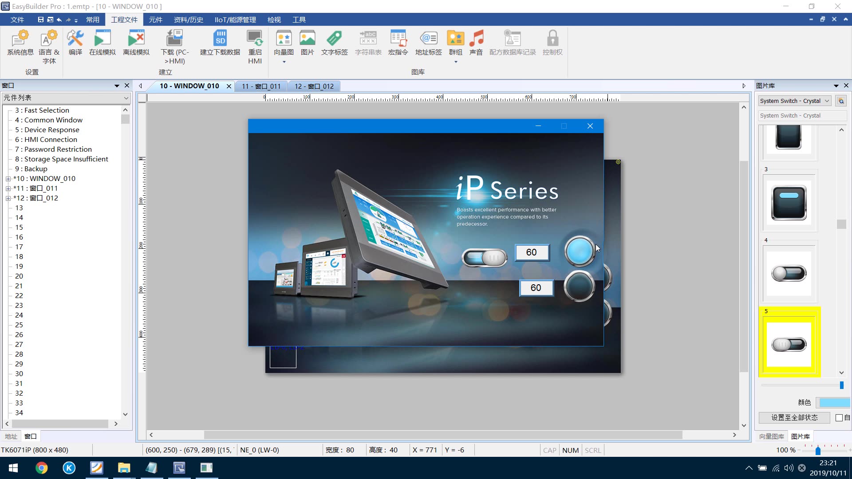
Task: Expand the WINDOW_010 tree node
Action: click(8, 179)
